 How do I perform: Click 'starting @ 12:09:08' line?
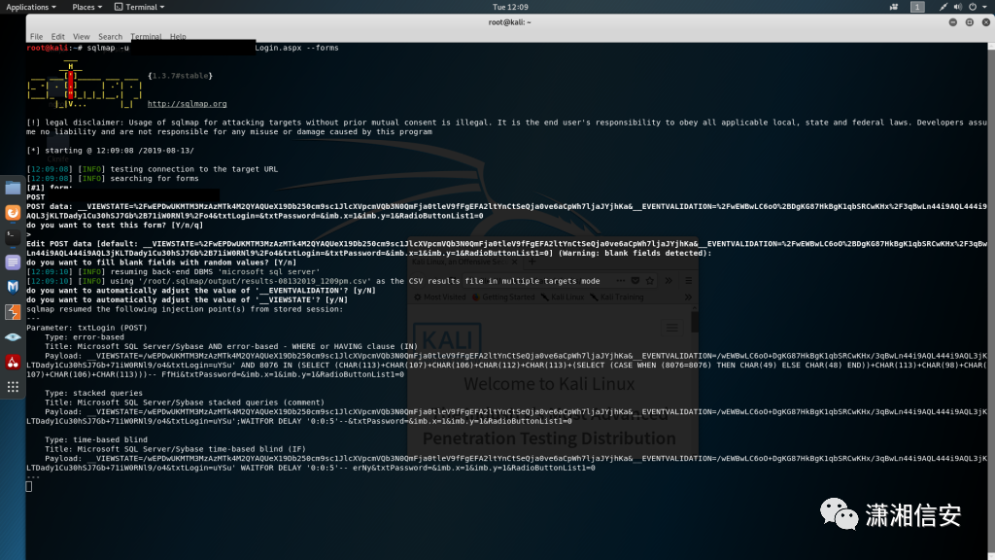(111, 151)
